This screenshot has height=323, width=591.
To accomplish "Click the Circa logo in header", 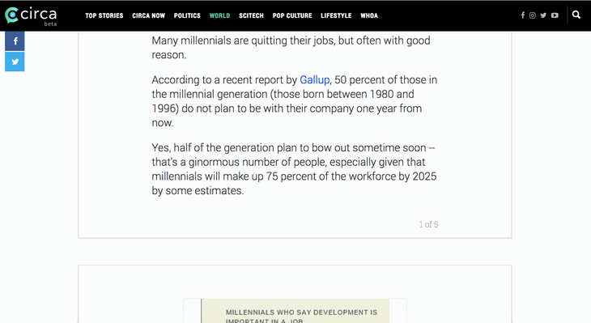I will click(x=31, y=15).
